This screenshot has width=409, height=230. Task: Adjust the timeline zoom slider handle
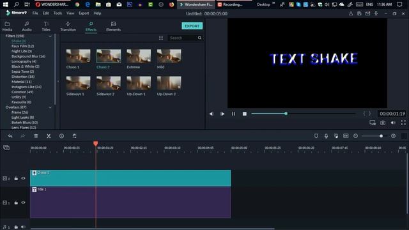tap(381, 136)
